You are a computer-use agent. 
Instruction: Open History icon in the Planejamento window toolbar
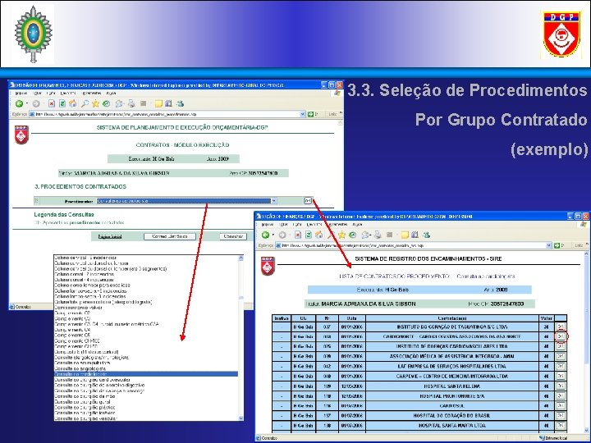pyautogui.click(x=106, y=103)
